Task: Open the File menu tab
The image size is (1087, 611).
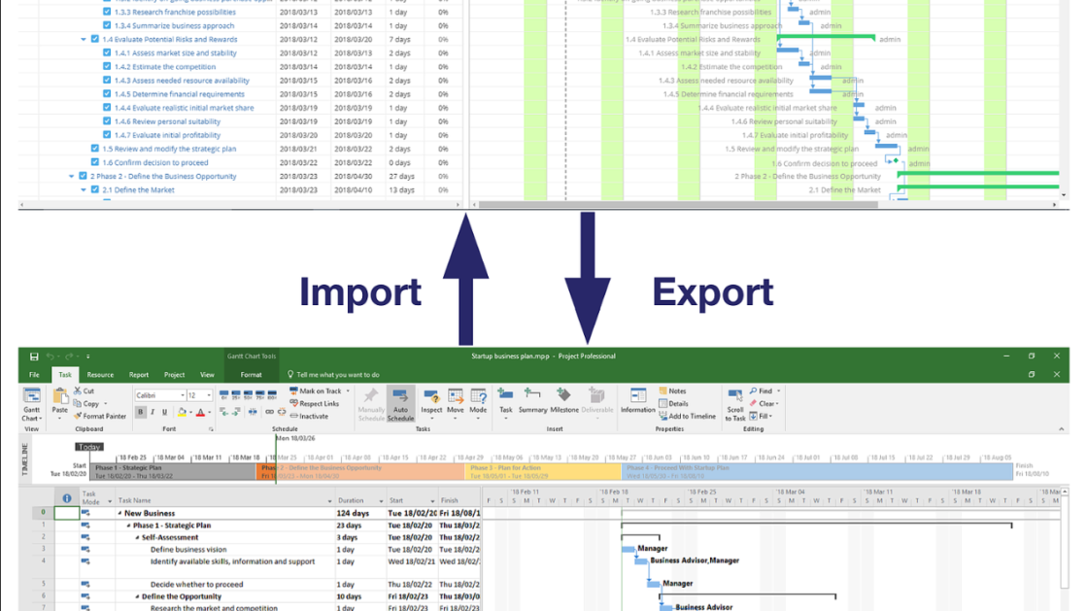Action: pyautogui.click(x=34, y=375)
